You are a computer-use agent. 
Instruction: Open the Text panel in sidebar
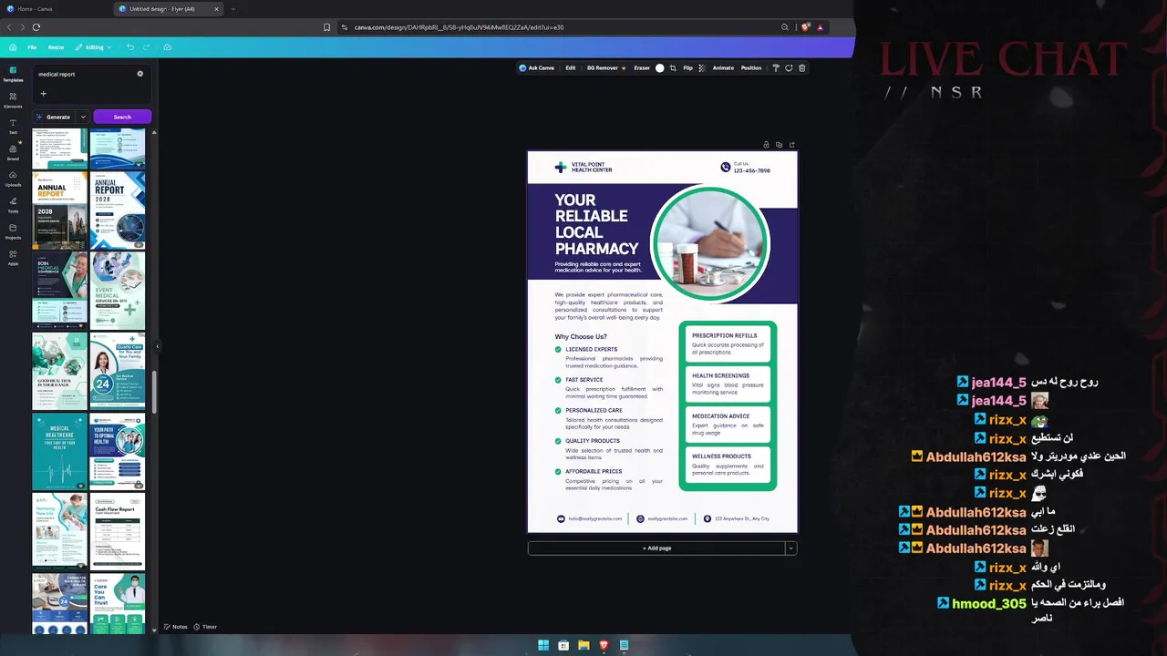coord(13,126)
